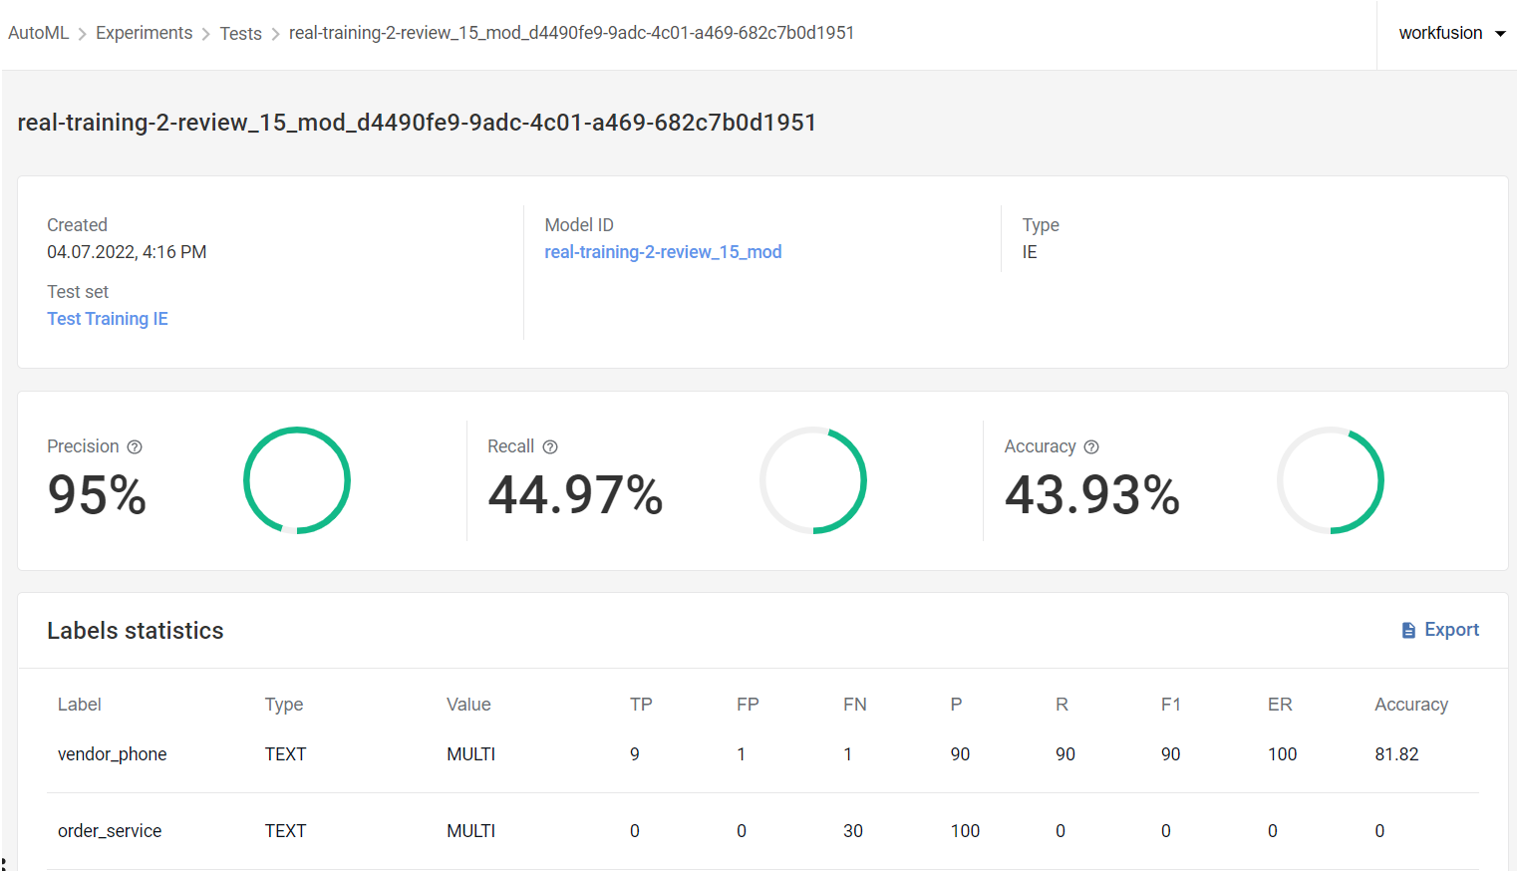Export the labels statistics

(1440, 630)
